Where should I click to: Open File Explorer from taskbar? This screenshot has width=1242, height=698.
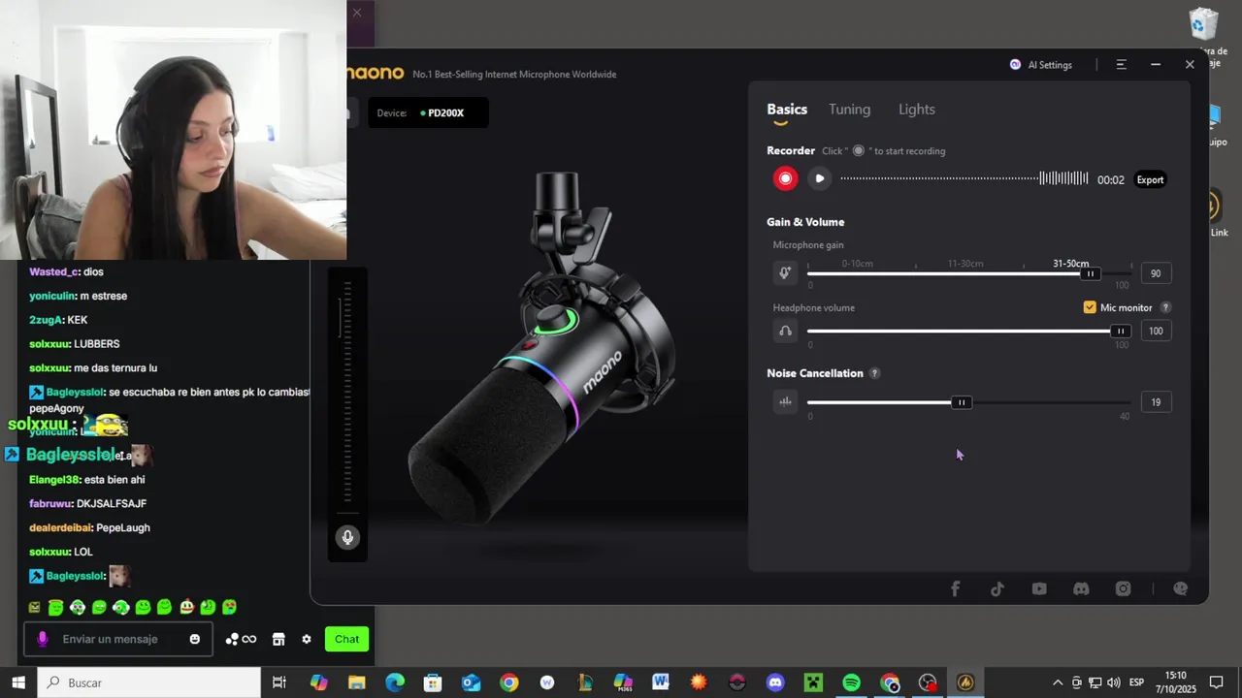click(356, 682)
